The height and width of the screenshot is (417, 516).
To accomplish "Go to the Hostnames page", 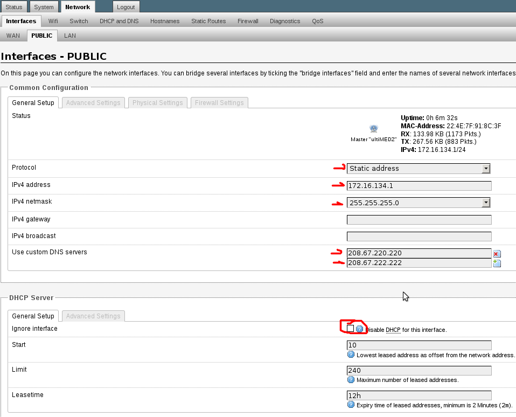I will tap(165, 21).
